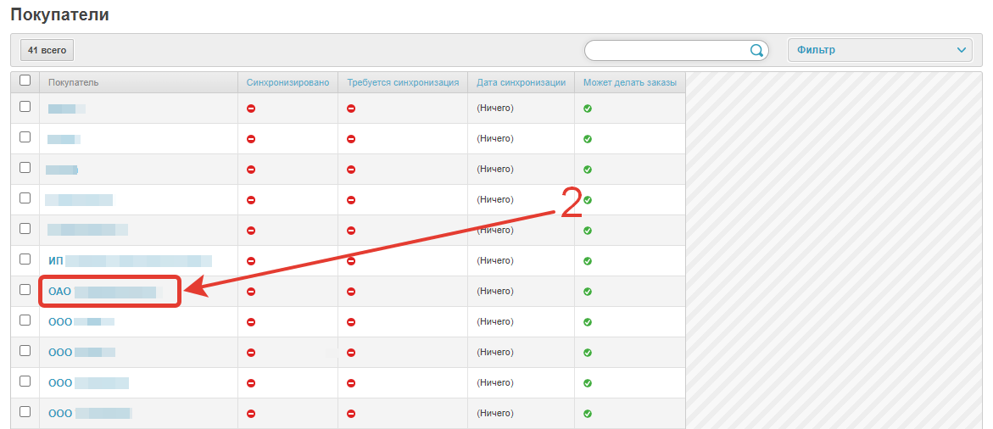Check the checkbox for the ИП row

point(25,259)
